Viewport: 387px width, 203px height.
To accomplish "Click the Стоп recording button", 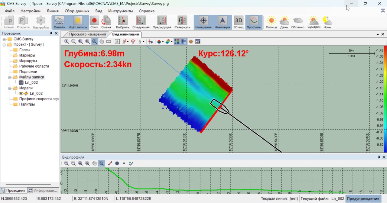I will coord(94,22).
